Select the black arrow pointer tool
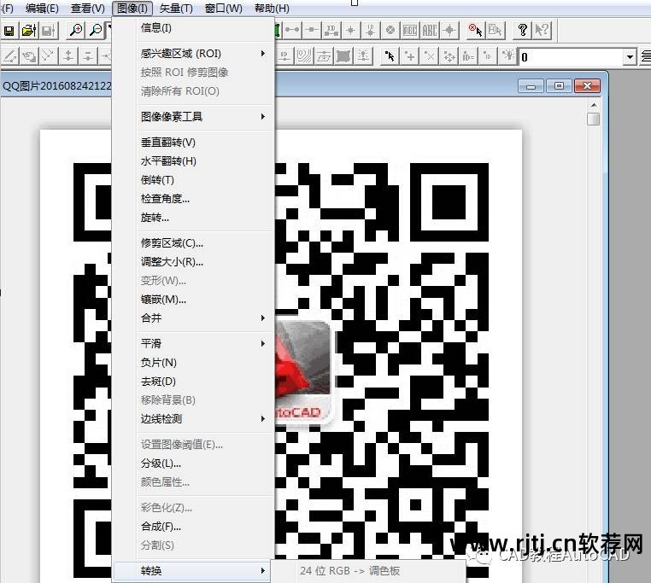651x583 pixels. click(x=390, y=56)
